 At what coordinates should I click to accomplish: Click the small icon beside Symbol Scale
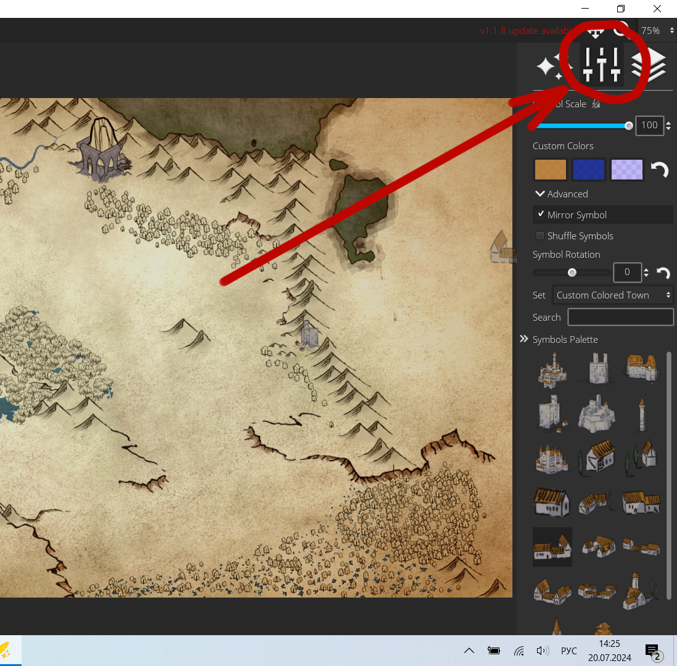tap(596, 104)
